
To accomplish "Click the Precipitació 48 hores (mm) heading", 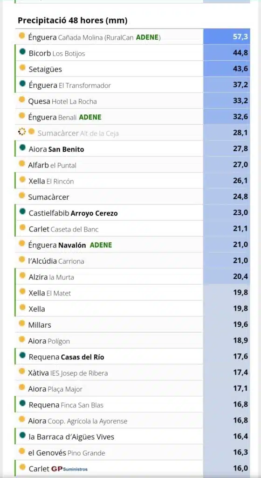I will click(72, 21).
